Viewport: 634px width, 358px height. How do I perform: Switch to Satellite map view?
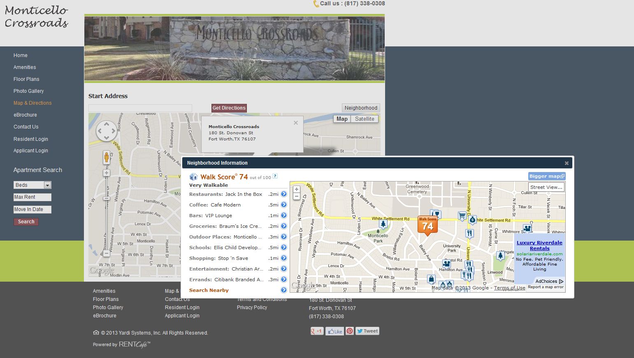tap(365, 119)
